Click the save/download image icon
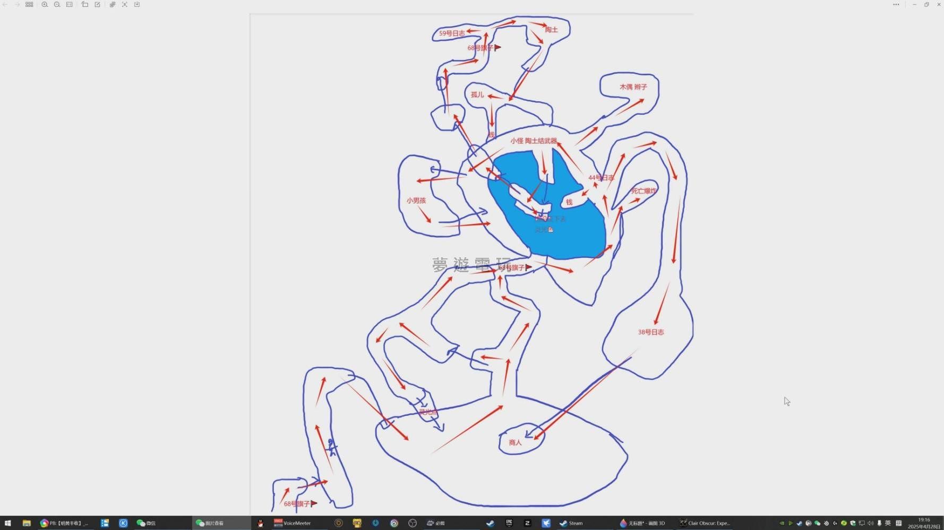This screenshot has width=944, height=530. click(137, 4)
